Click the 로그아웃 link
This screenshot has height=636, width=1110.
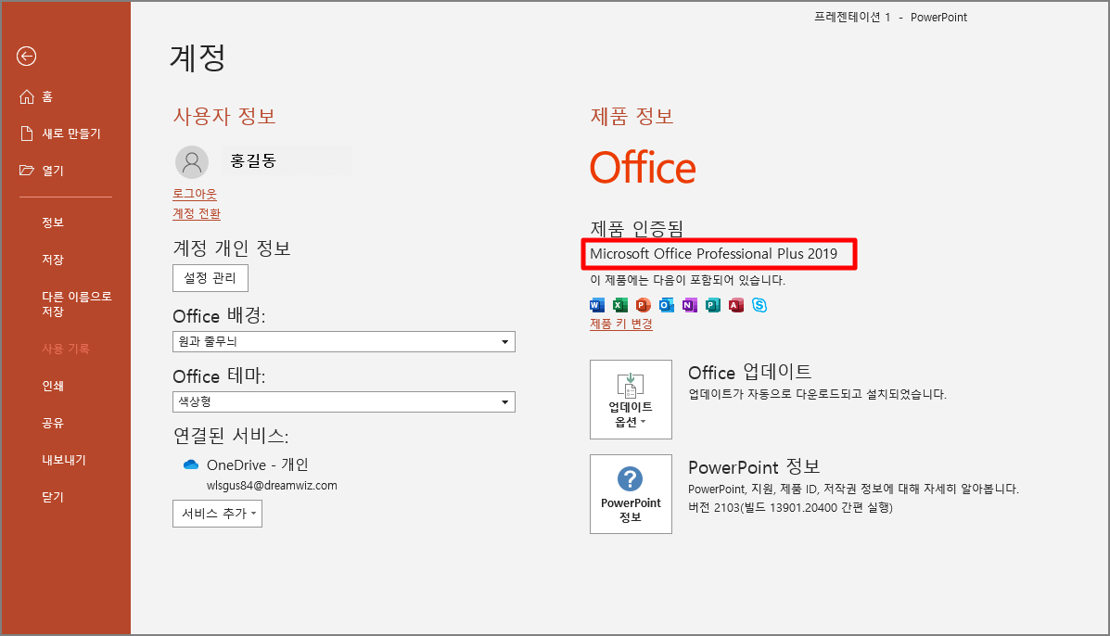[x=195, y=194]
